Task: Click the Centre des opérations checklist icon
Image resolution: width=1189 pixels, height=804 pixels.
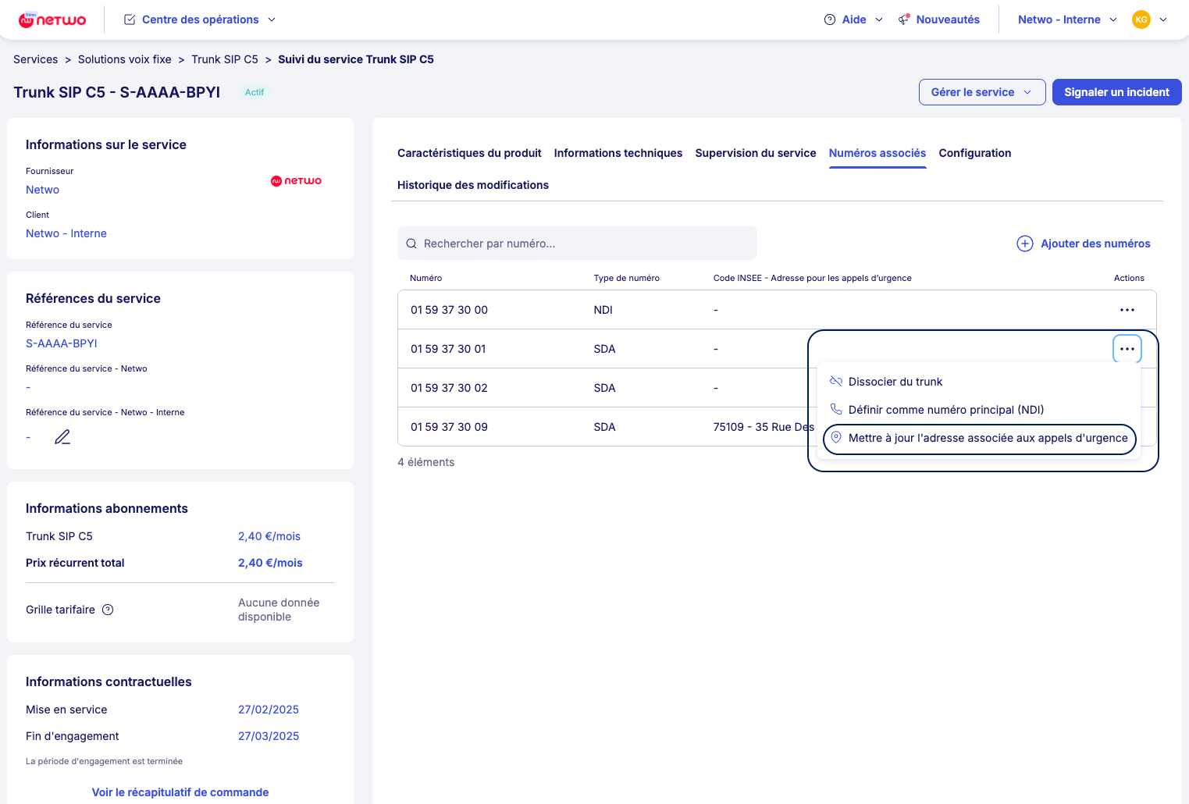Action: (130, 20)
